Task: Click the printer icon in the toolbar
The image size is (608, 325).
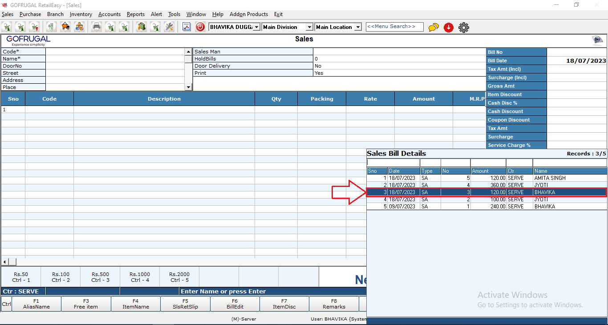Action: point(96,27)
